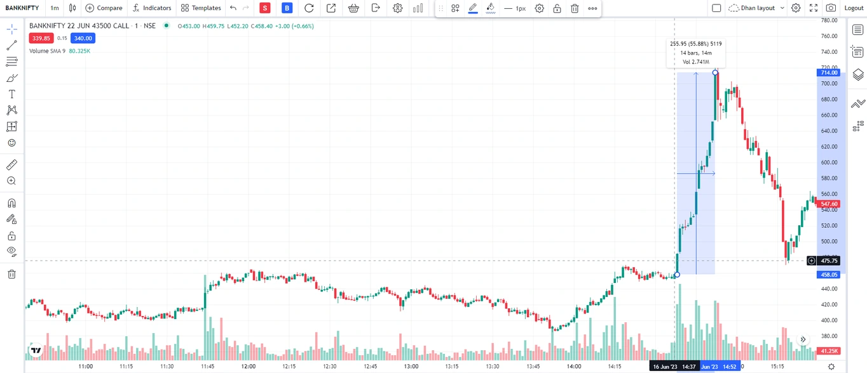The height and width of the screenshot is (373, 867).
Task: Change the background fill color with the bucket icon
Action: point(490,8)
